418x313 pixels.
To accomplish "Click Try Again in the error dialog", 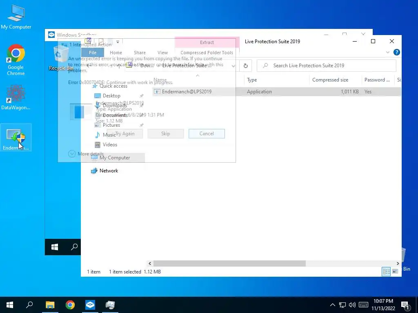I will click(125, 134).
